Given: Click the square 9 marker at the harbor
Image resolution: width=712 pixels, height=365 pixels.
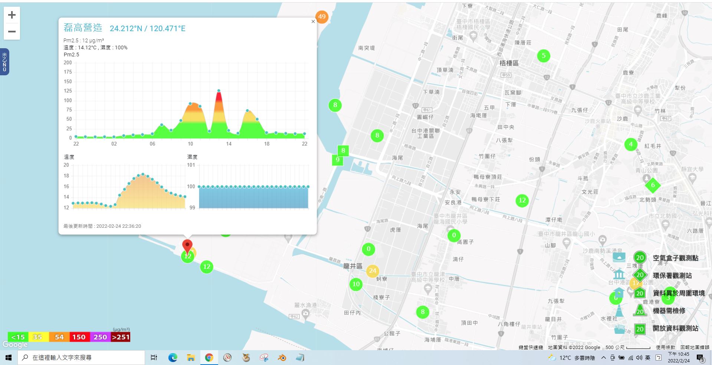Looking at the screenshot, I should pyautogui.click(x=338, y=160).
